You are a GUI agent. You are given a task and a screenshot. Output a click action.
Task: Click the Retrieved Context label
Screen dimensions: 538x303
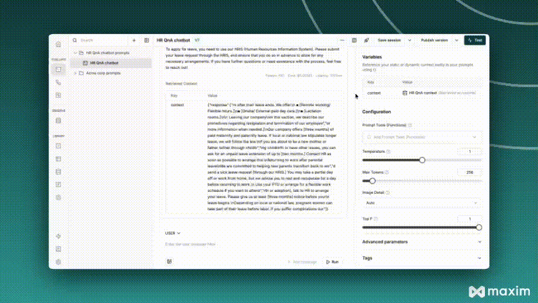181,83
